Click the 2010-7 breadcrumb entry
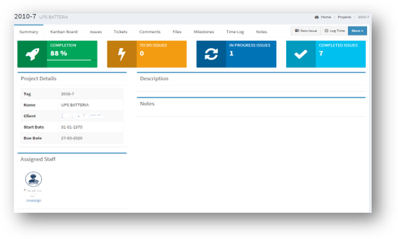Screen dimensions: 398x239 363,17
